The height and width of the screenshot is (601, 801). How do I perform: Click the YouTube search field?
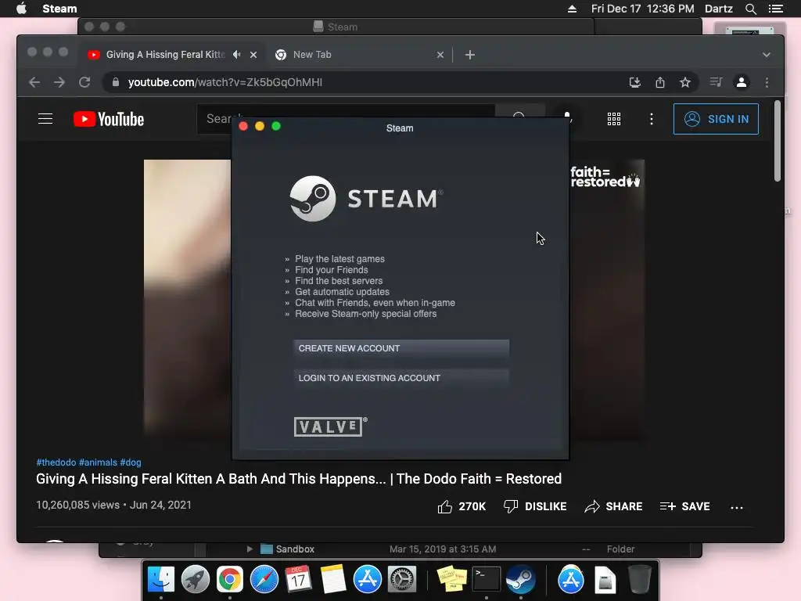(346, 119)
